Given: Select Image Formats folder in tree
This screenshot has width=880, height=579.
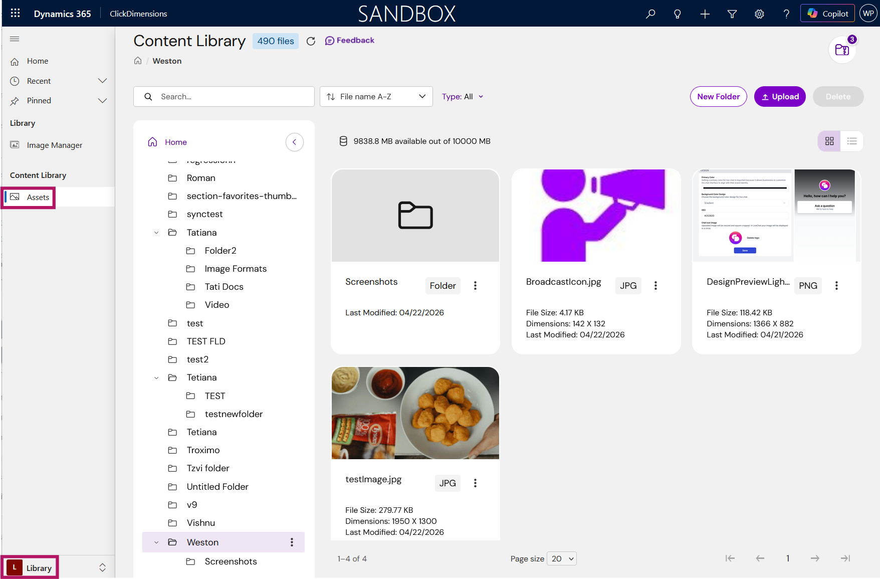Looking at the screenshot, I should coord(236,269).
